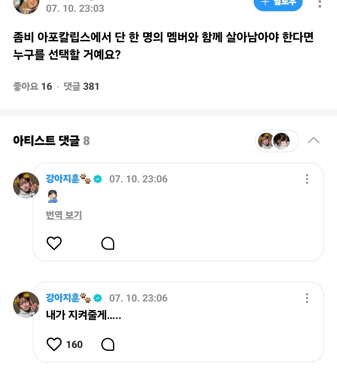Collapse the 아티스트 댓글 section

[313, 141]
